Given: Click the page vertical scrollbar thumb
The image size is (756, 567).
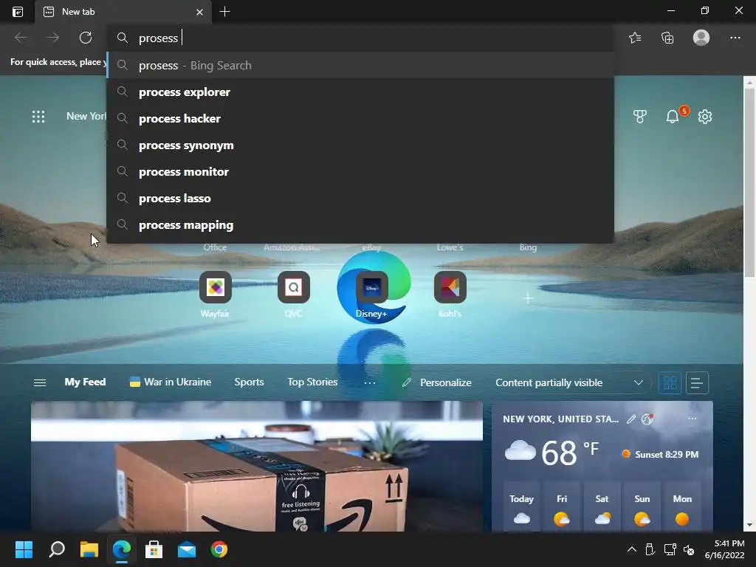Looking at the screenshot, I should click(x=749, y=182).
